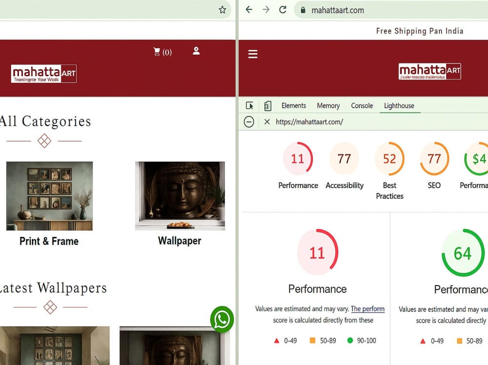Click the address bar showing mahattaart.com
This screenshot has width=488, height=365.
(390, 10)
